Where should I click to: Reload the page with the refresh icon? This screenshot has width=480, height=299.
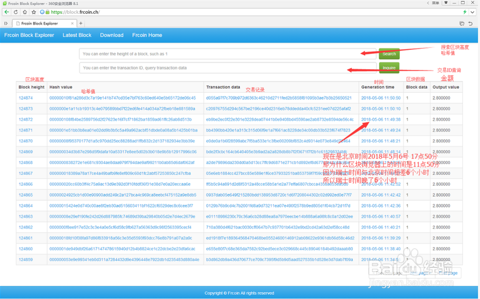coord(16,12)
